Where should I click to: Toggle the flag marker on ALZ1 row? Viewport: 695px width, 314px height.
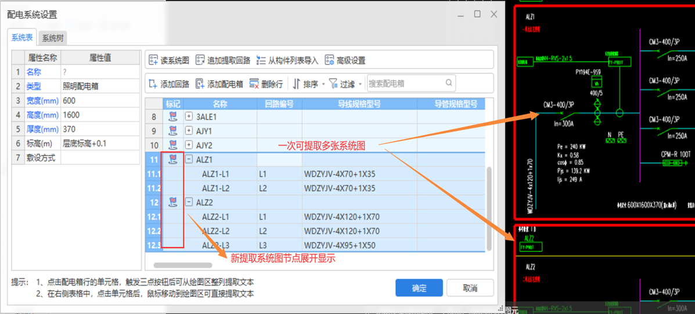pyautogui.click(x=172, y=160)
